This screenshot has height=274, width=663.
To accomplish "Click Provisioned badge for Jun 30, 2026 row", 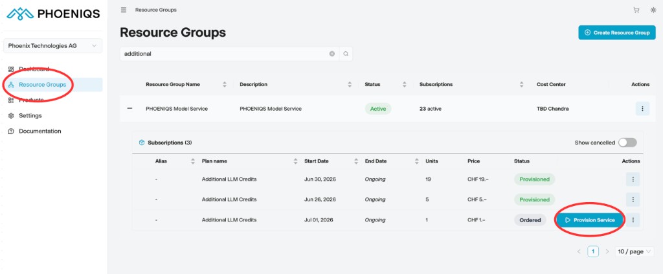I will tap(534, 179).
